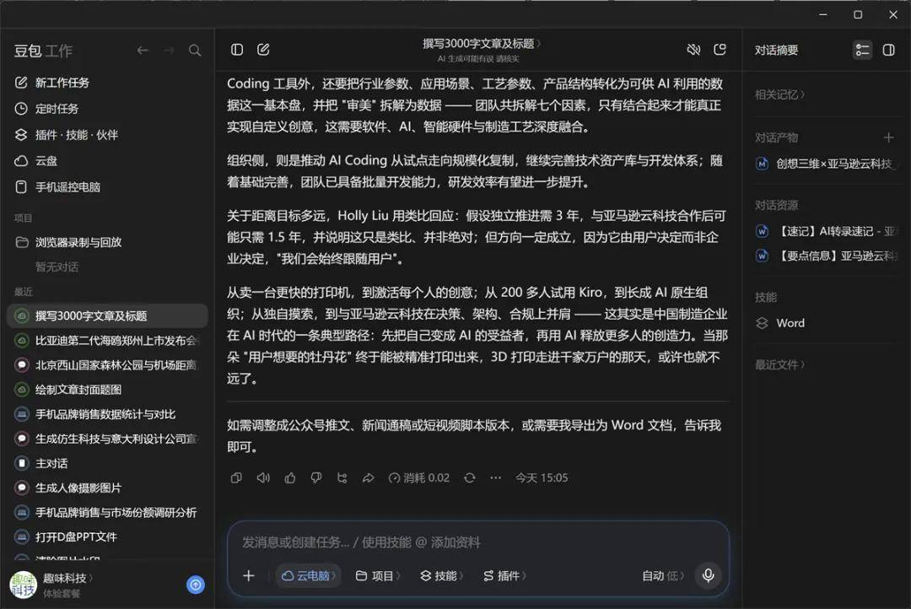Expand 最近文件 section

coord(779,365)
